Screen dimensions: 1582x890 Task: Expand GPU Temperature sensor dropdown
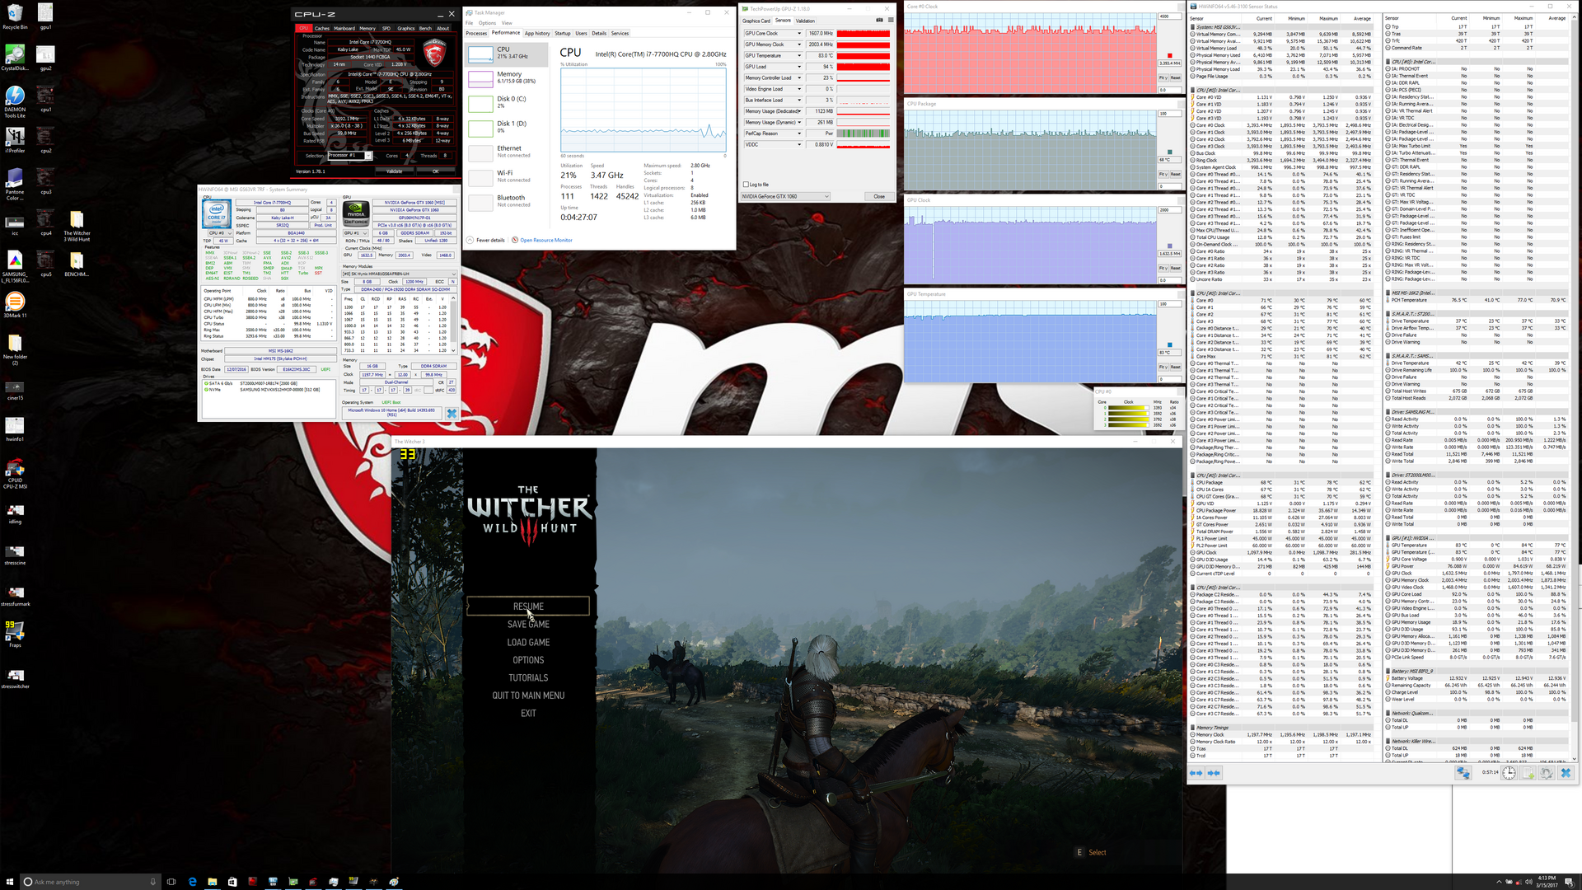click(x=798, y=56)
